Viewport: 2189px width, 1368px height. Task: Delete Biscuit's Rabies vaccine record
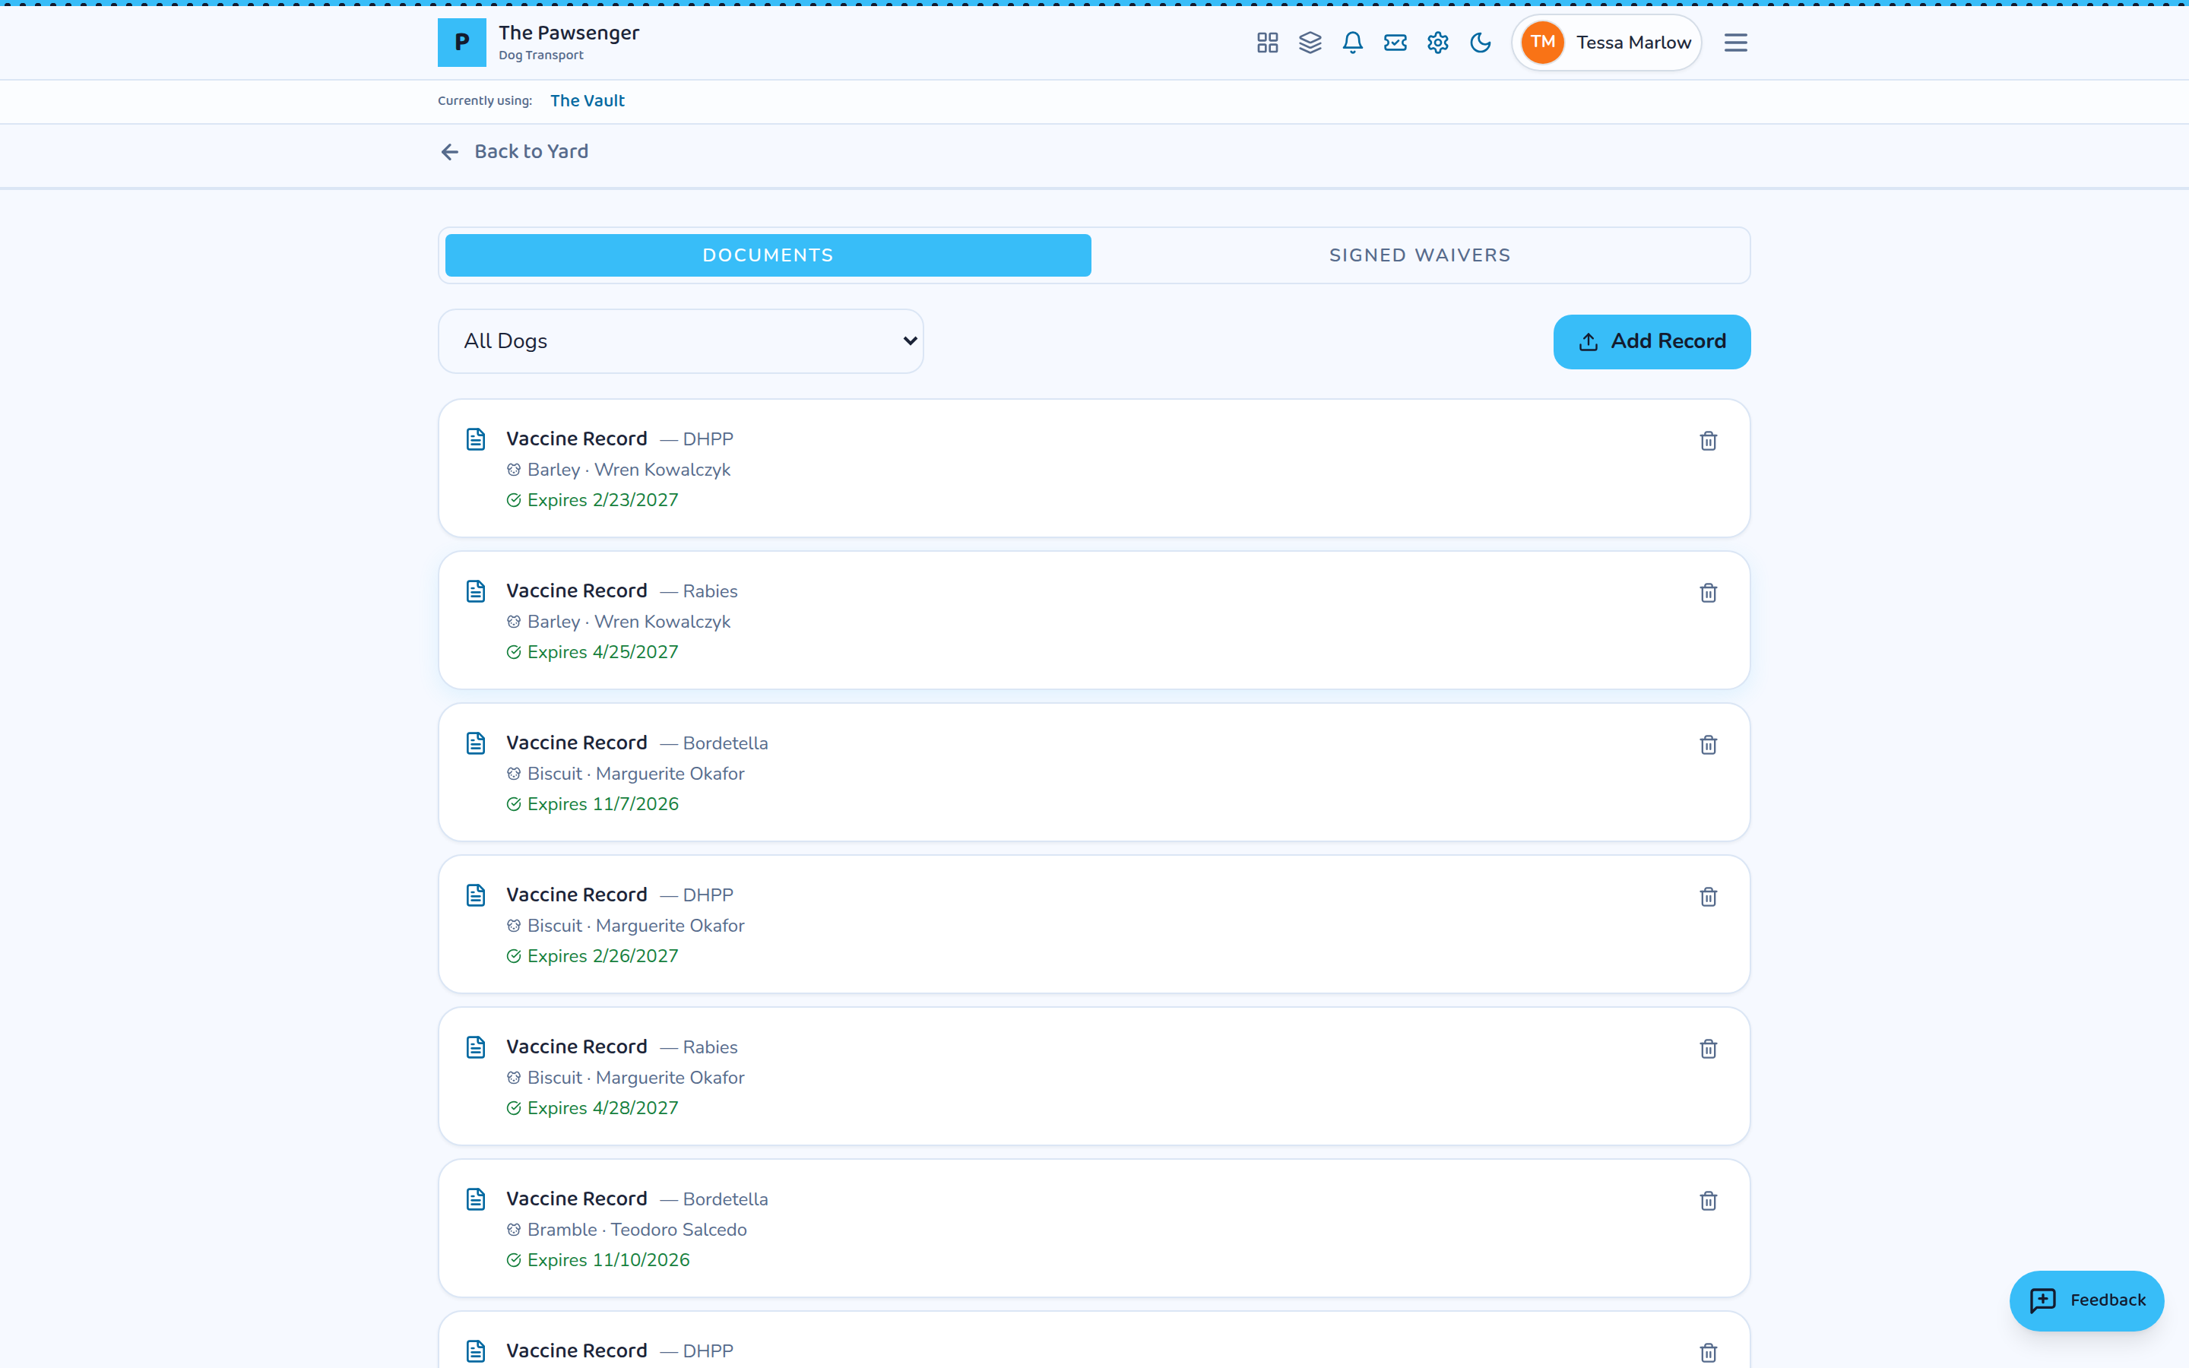1708,1049
